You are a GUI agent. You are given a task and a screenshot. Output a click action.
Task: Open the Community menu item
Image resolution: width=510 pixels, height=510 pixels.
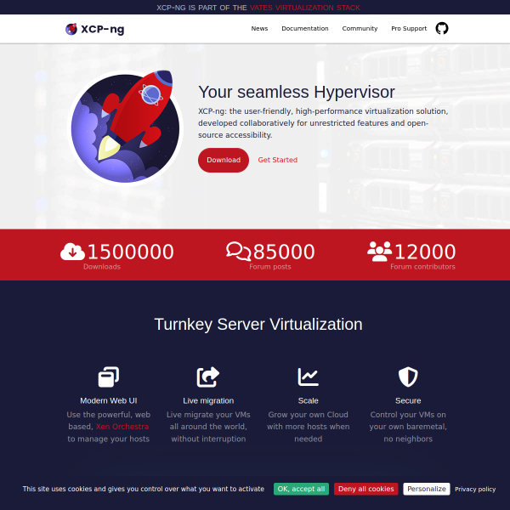[360, 29]
